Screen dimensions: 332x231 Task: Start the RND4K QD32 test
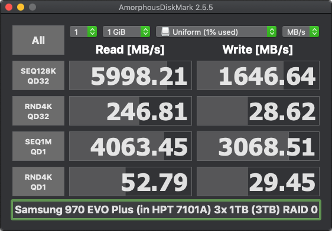click(38, 111)
